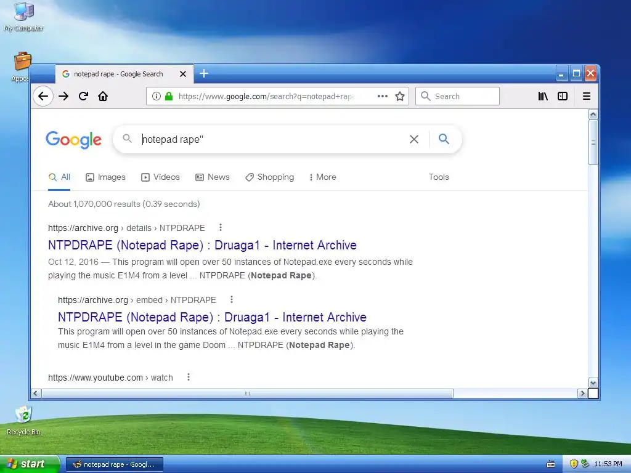
Task: Click the 11:53 PM system clock
Action: (608, 464)
